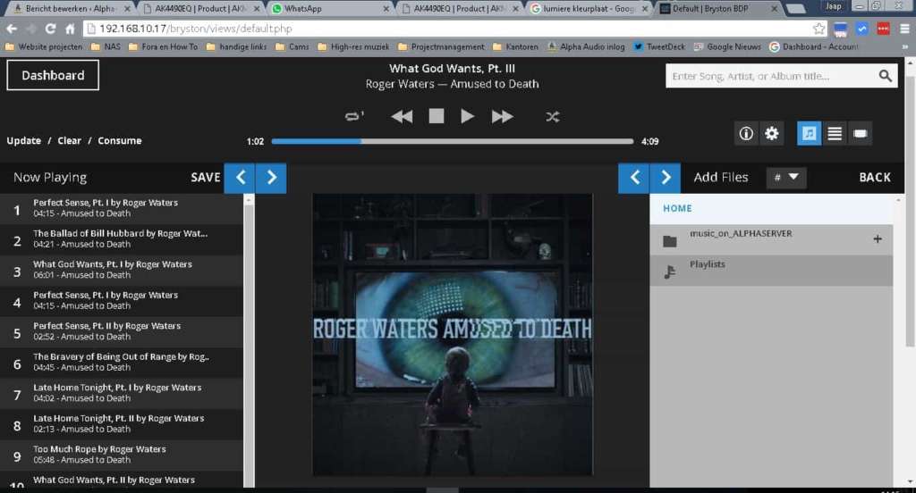
Task: Skip to the next track
Action: coord(502,116)
